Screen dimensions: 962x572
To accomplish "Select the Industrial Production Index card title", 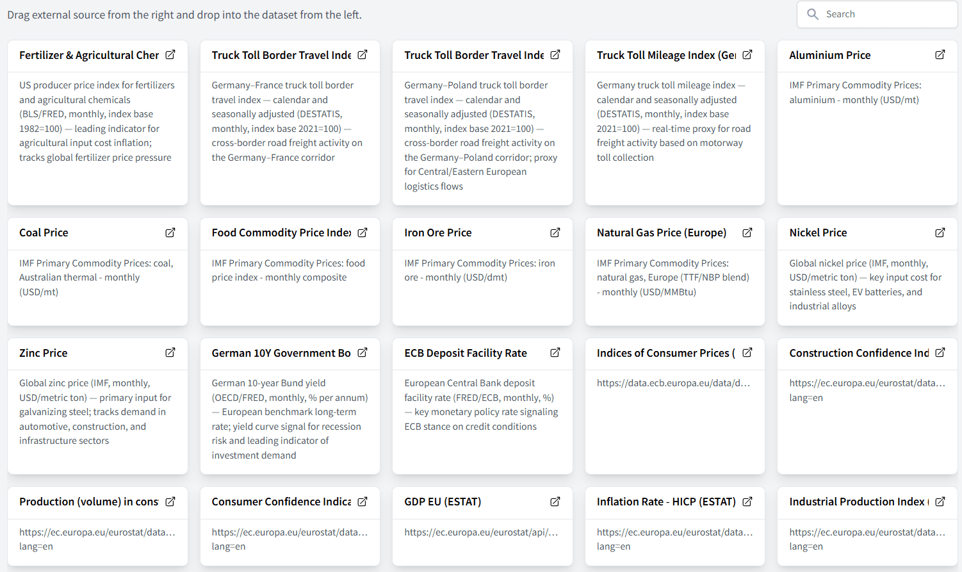I will click(858, 502).
